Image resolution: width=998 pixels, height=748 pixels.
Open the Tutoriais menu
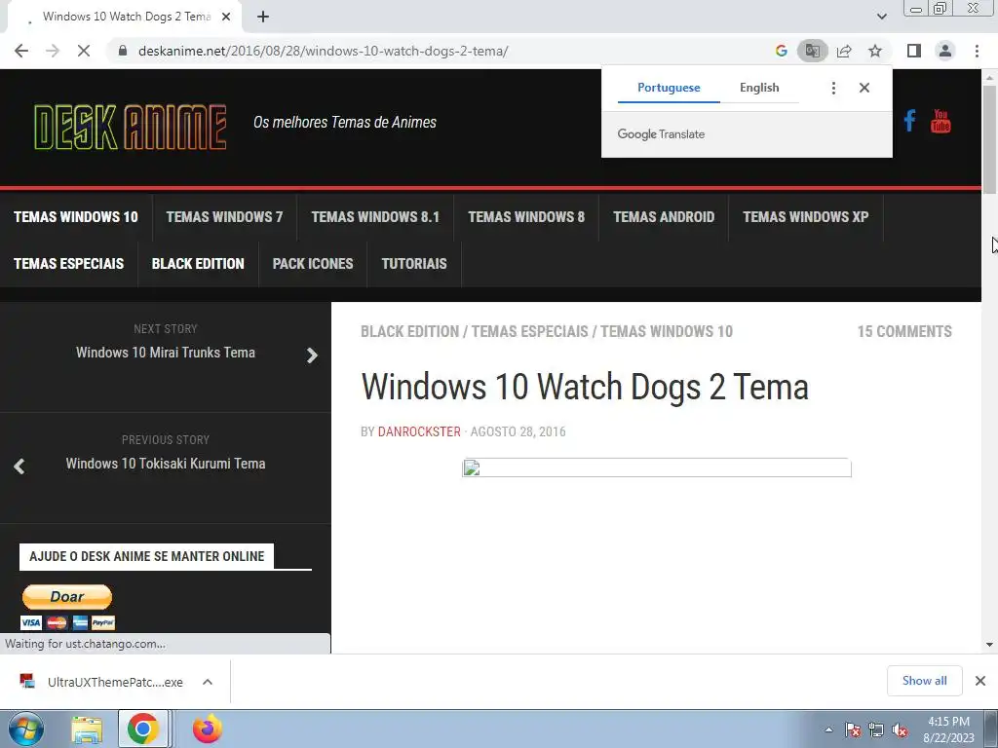[413, 264]
